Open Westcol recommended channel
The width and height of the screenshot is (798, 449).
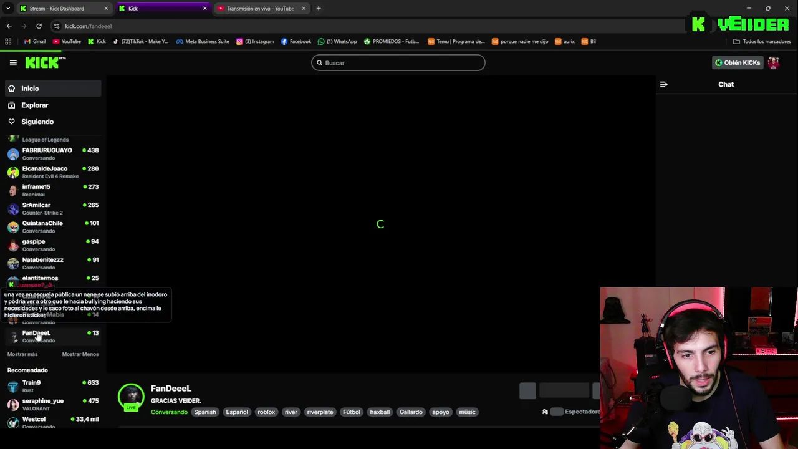tap(53, 423)
